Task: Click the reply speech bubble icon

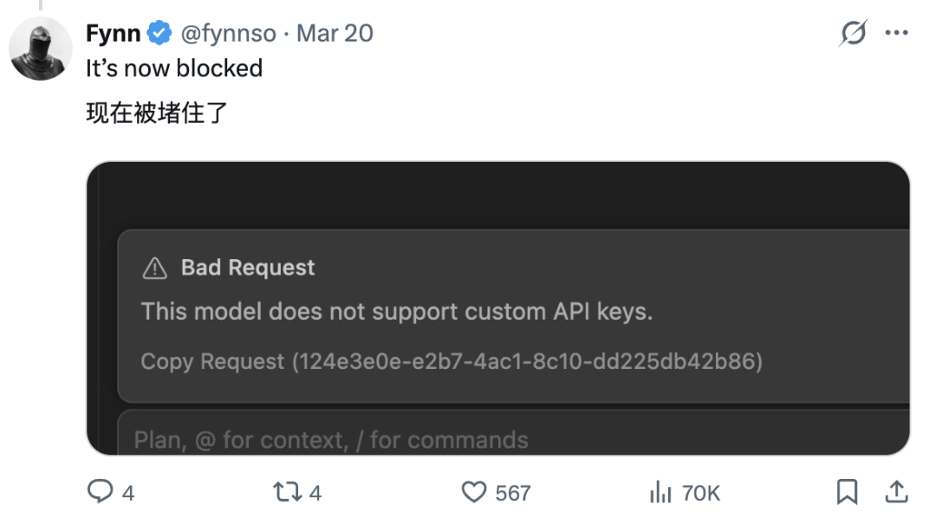Action: [101, 493]
